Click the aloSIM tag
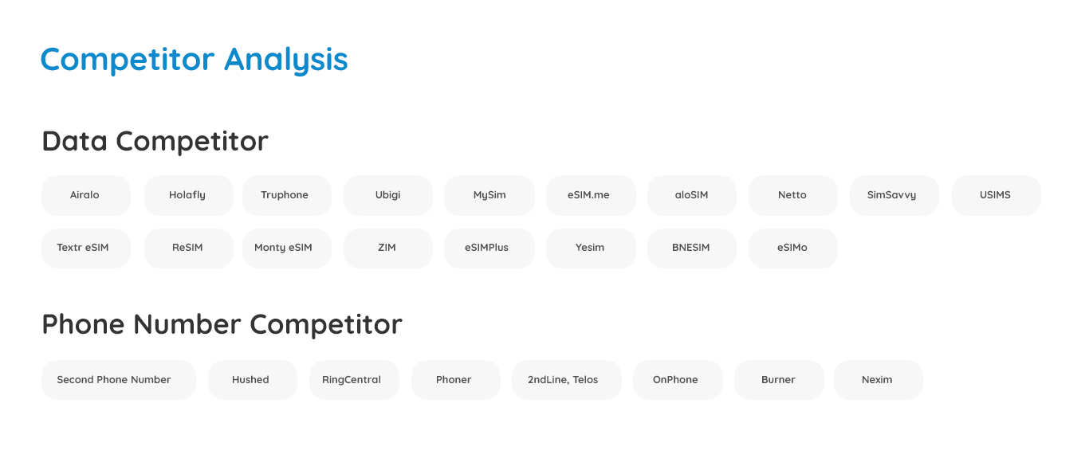1089x466 pixels. [691, 195]
